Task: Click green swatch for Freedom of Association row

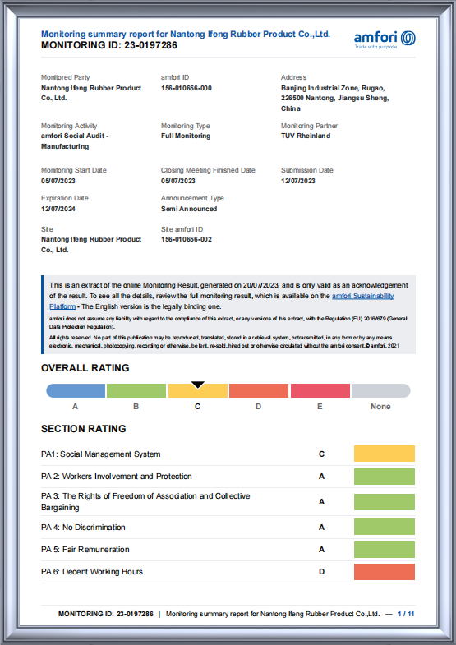Action: [x=385, y=502]
